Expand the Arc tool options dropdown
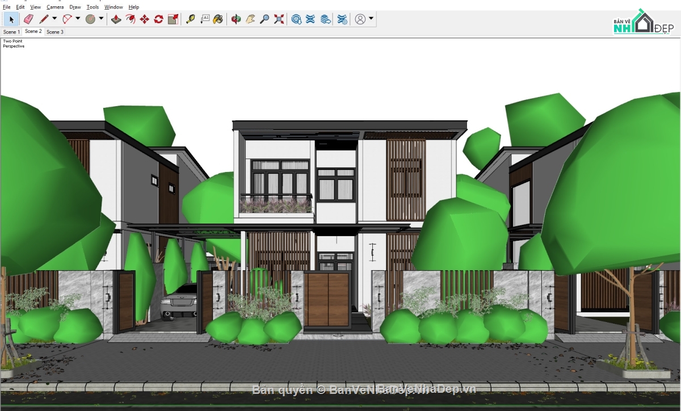 click(x=78, y=19)
